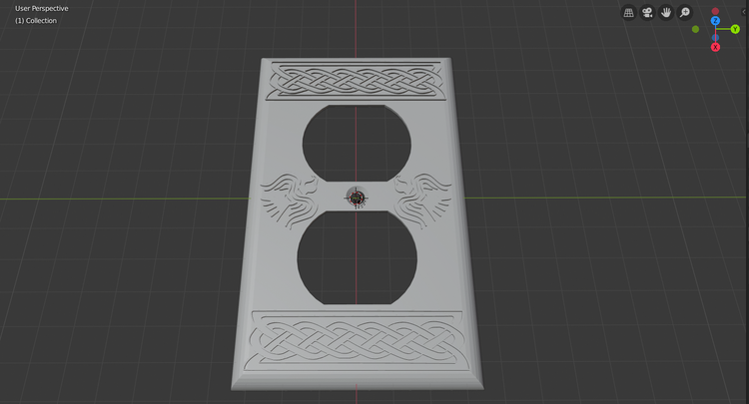
Task: Click the dark green negative Y dot
Action: click(x=695, y=30)
